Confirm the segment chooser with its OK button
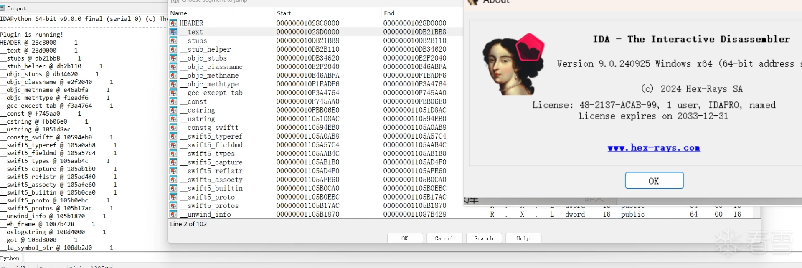 coord(405,238)
